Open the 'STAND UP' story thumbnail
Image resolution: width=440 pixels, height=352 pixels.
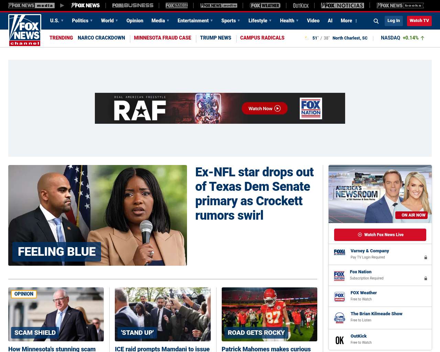[x=163, y=314]
